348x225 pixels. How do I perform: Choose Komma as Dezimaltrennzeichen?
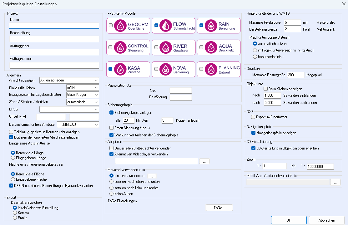pyautogui.click(x=15, y=213)
